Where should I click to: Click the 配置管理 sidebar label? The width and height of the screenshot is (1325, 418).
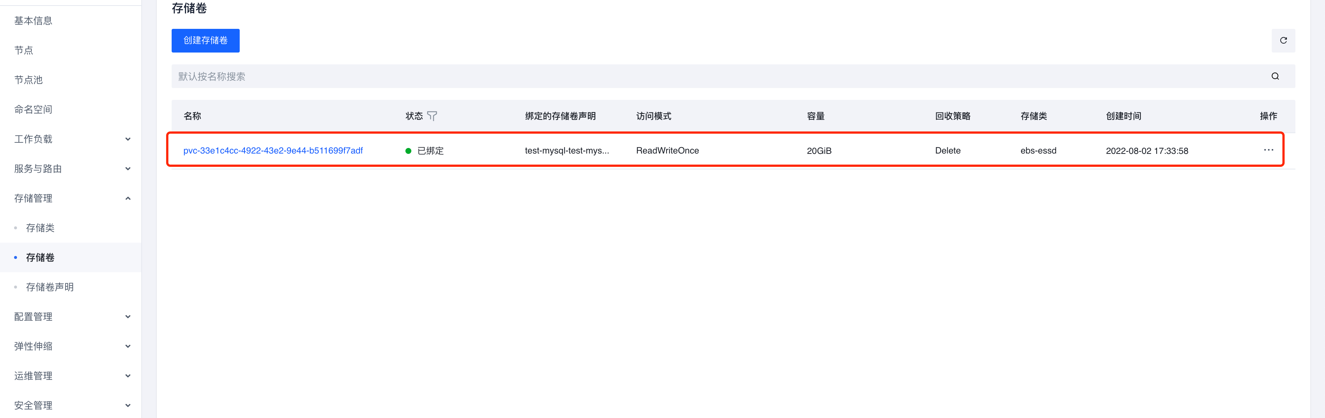(33, 317)
